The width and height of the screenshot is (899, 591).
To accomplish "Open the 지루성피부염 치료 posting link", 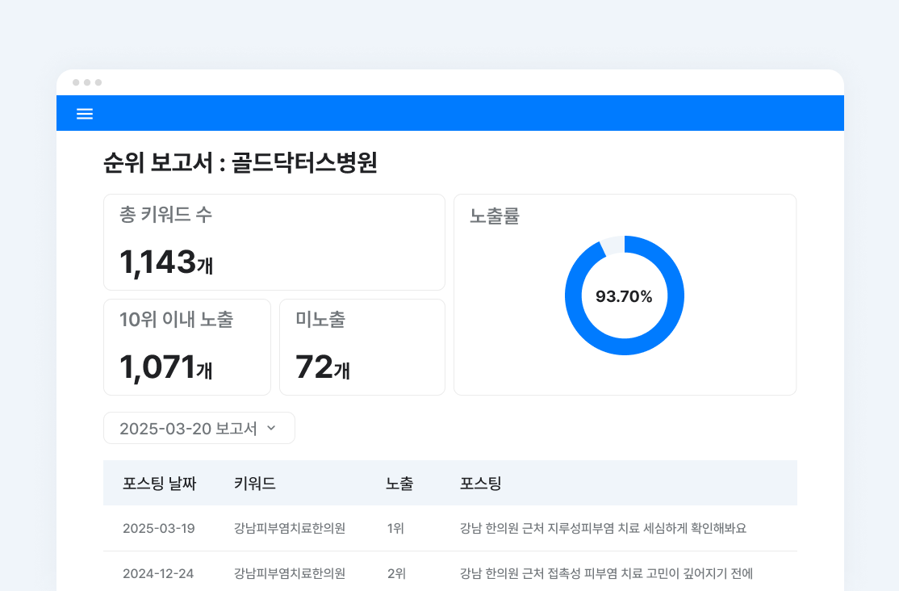I will [x=603, y=529].
